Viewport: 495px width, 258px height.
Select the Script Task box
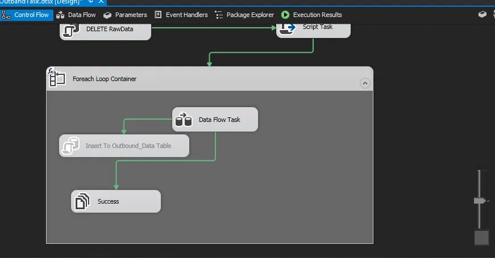pos(313,31)
